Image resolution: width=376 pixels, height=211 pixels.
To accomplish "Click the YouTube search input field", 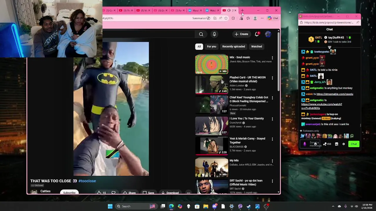I will [148, 34].
